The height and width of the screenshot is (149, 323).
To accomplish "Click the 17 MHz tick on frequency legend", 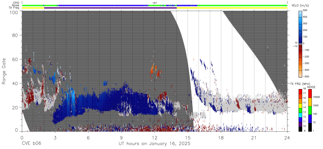I will pos(304,93).
